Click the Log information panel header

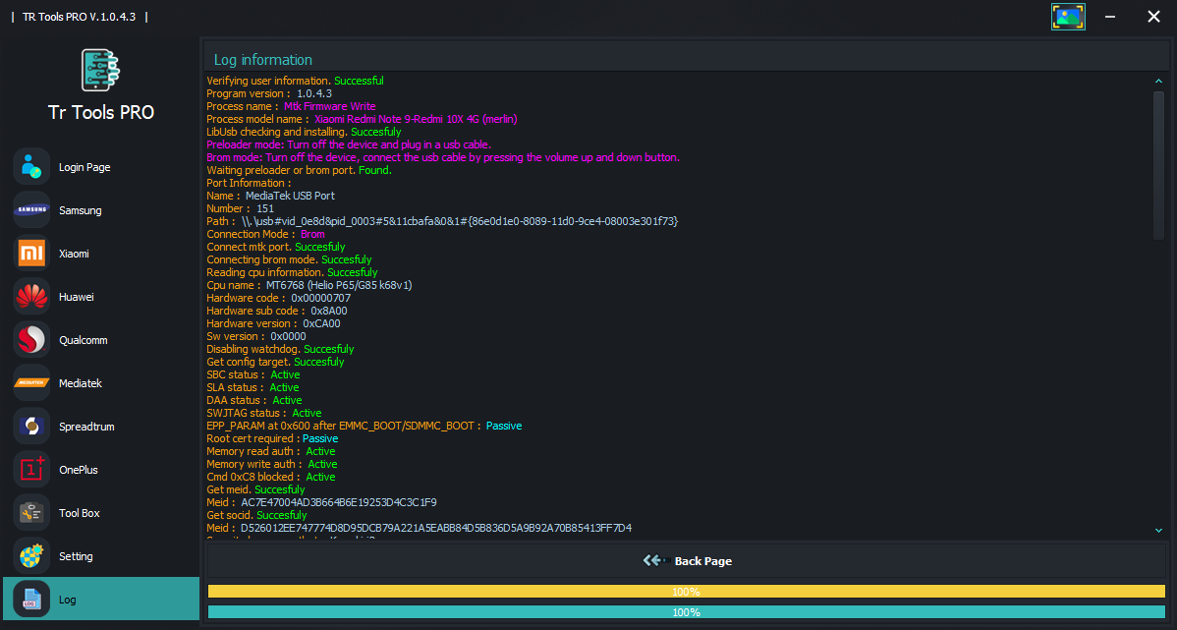point(263,60)
